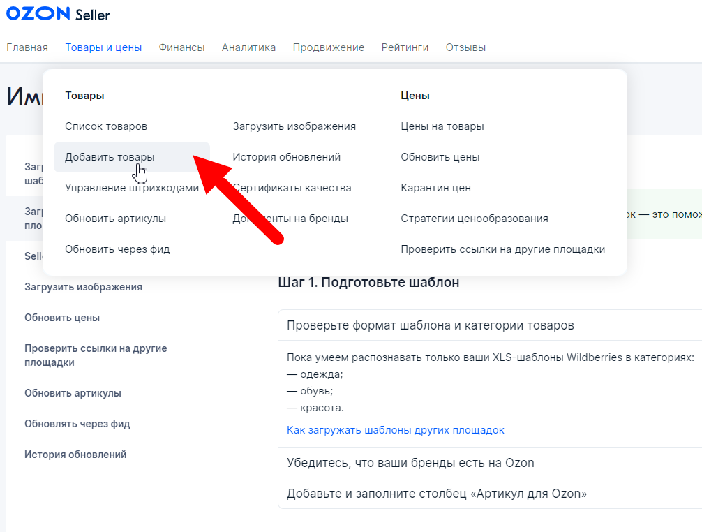Choose Обновить цены in the dropdown menu
Screen dimensions: 702x532
[440, 157]
